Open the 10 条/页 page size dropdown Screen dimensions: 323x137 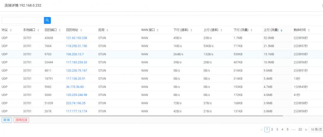316,129
